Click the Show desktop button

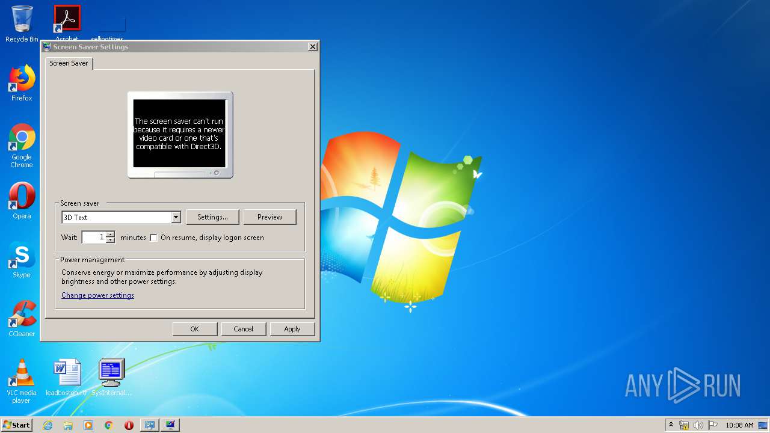pos(763,425)
